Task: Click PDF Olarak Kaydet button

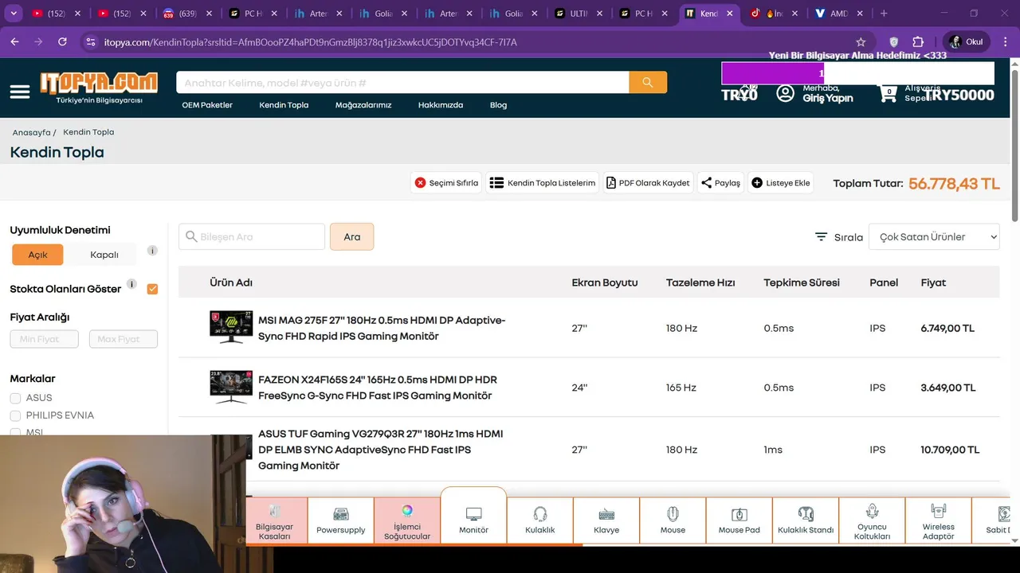Action: click(x=648, y=183)
